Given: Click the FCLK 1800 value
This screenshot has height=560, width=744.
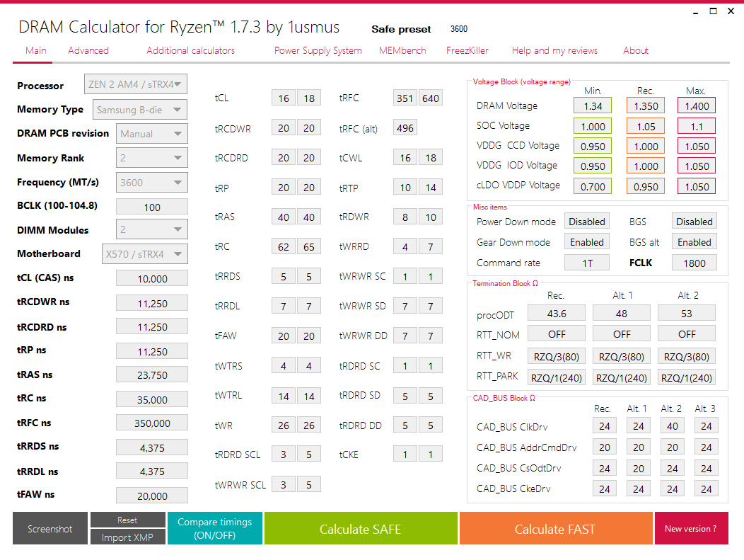Looking at the screenshot, I should [x=694, y=263].
